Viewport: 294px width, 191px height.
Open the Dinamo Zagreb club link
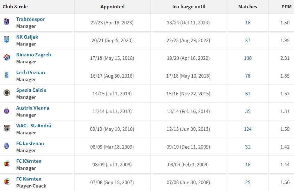click(x=33, y=55)
